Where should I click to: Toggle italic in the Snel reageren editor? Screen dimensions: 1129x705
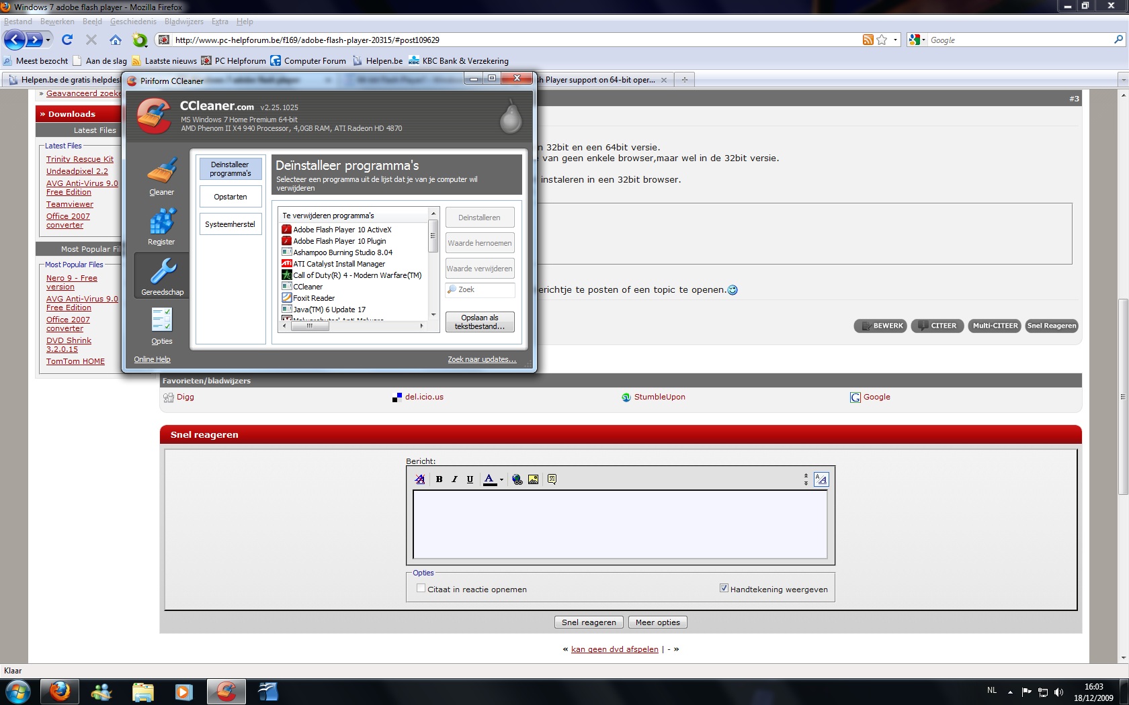pyautogui.click(x=454, y=479)
